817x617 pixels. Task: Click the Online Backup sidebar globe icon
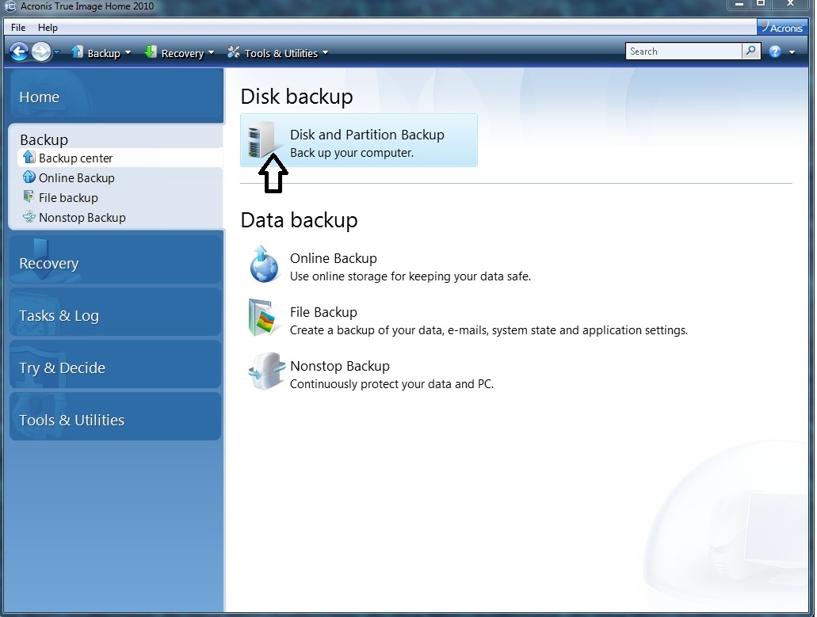29,177
